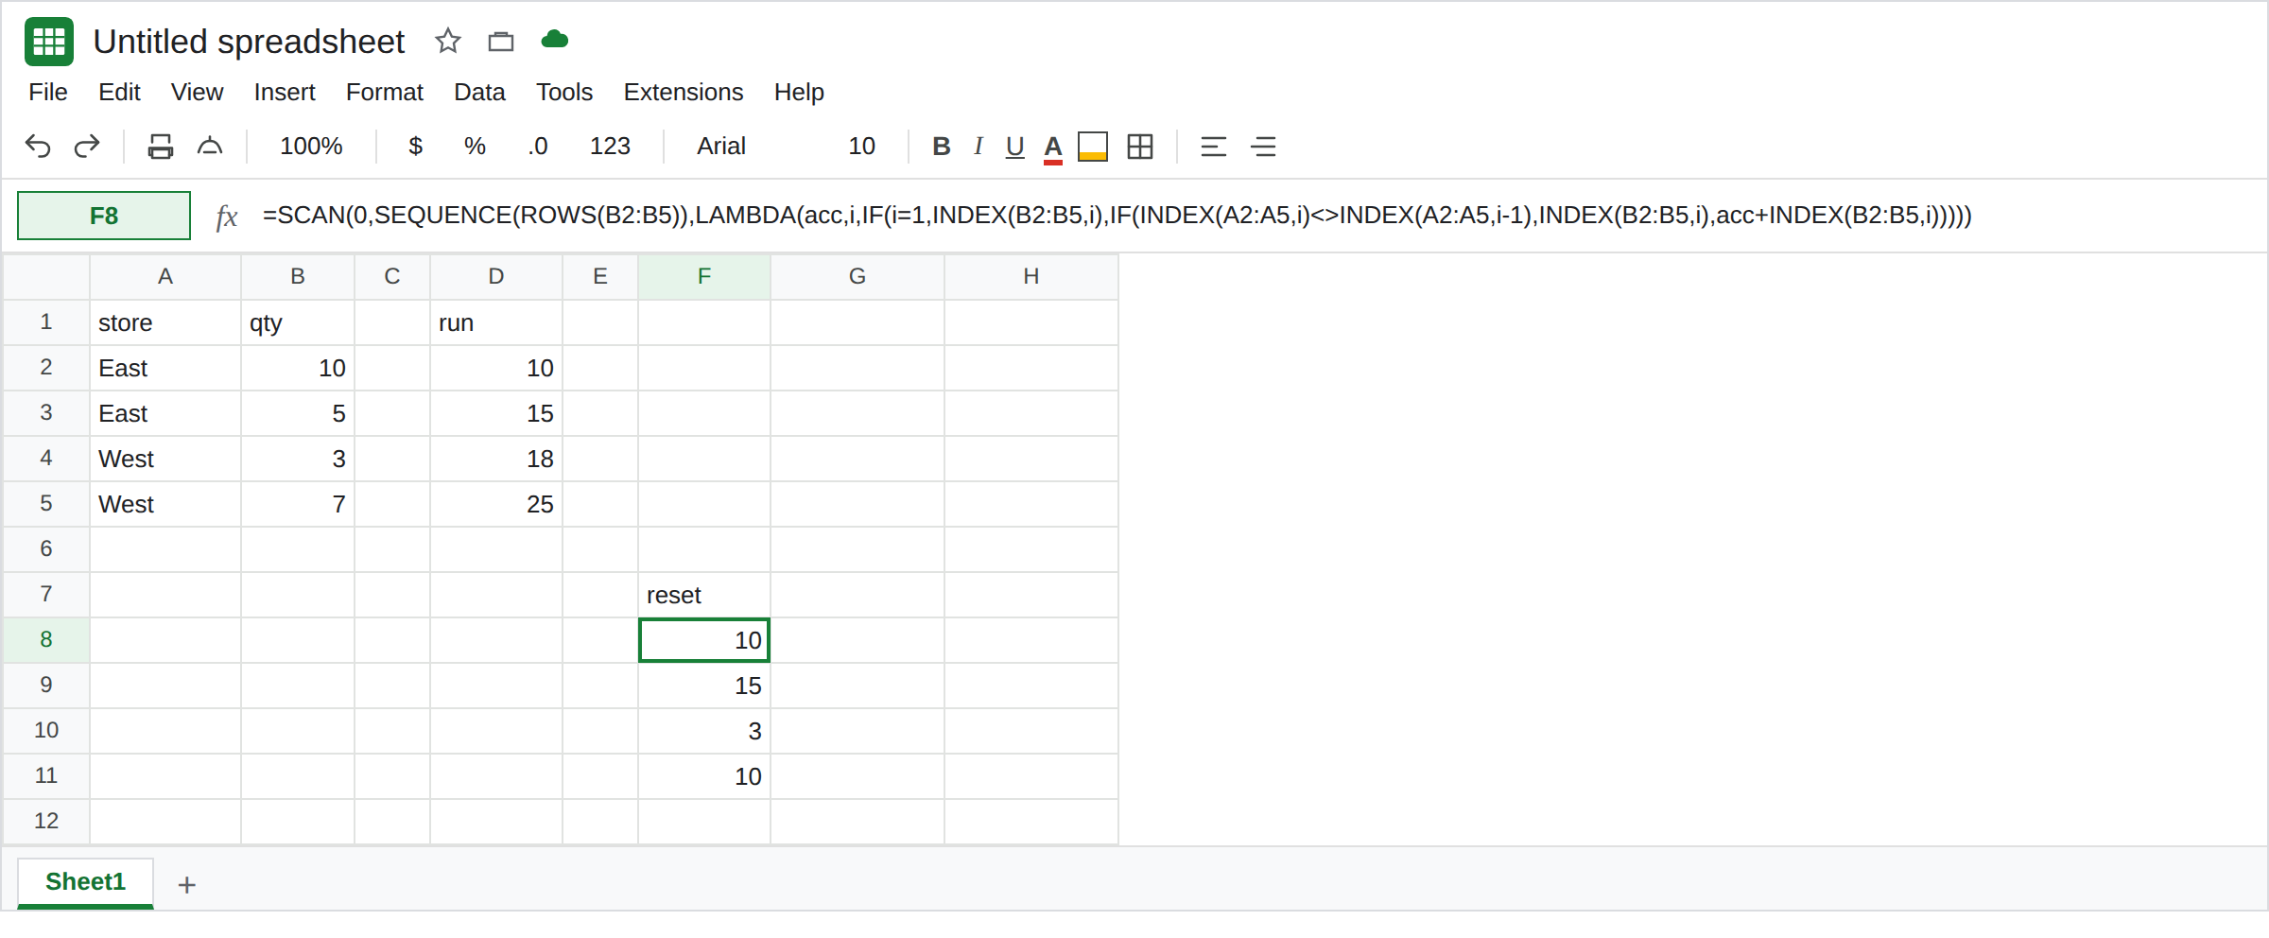
Task: Select row 12 header
Action: click(46, 821)
